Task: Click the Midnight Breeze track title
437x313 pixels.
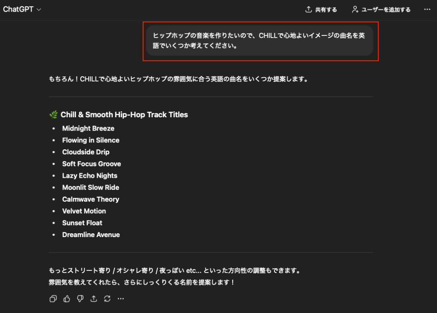Action: pyautogui.click(x=88, y=128)
